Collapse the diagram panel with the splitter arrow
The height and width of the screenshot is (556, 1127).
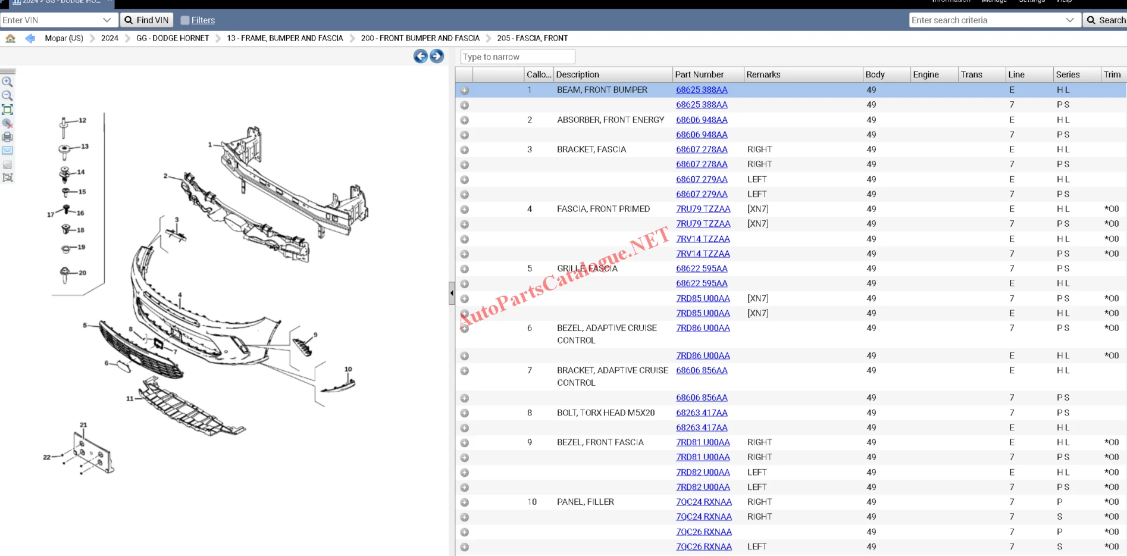pos(452,293)
